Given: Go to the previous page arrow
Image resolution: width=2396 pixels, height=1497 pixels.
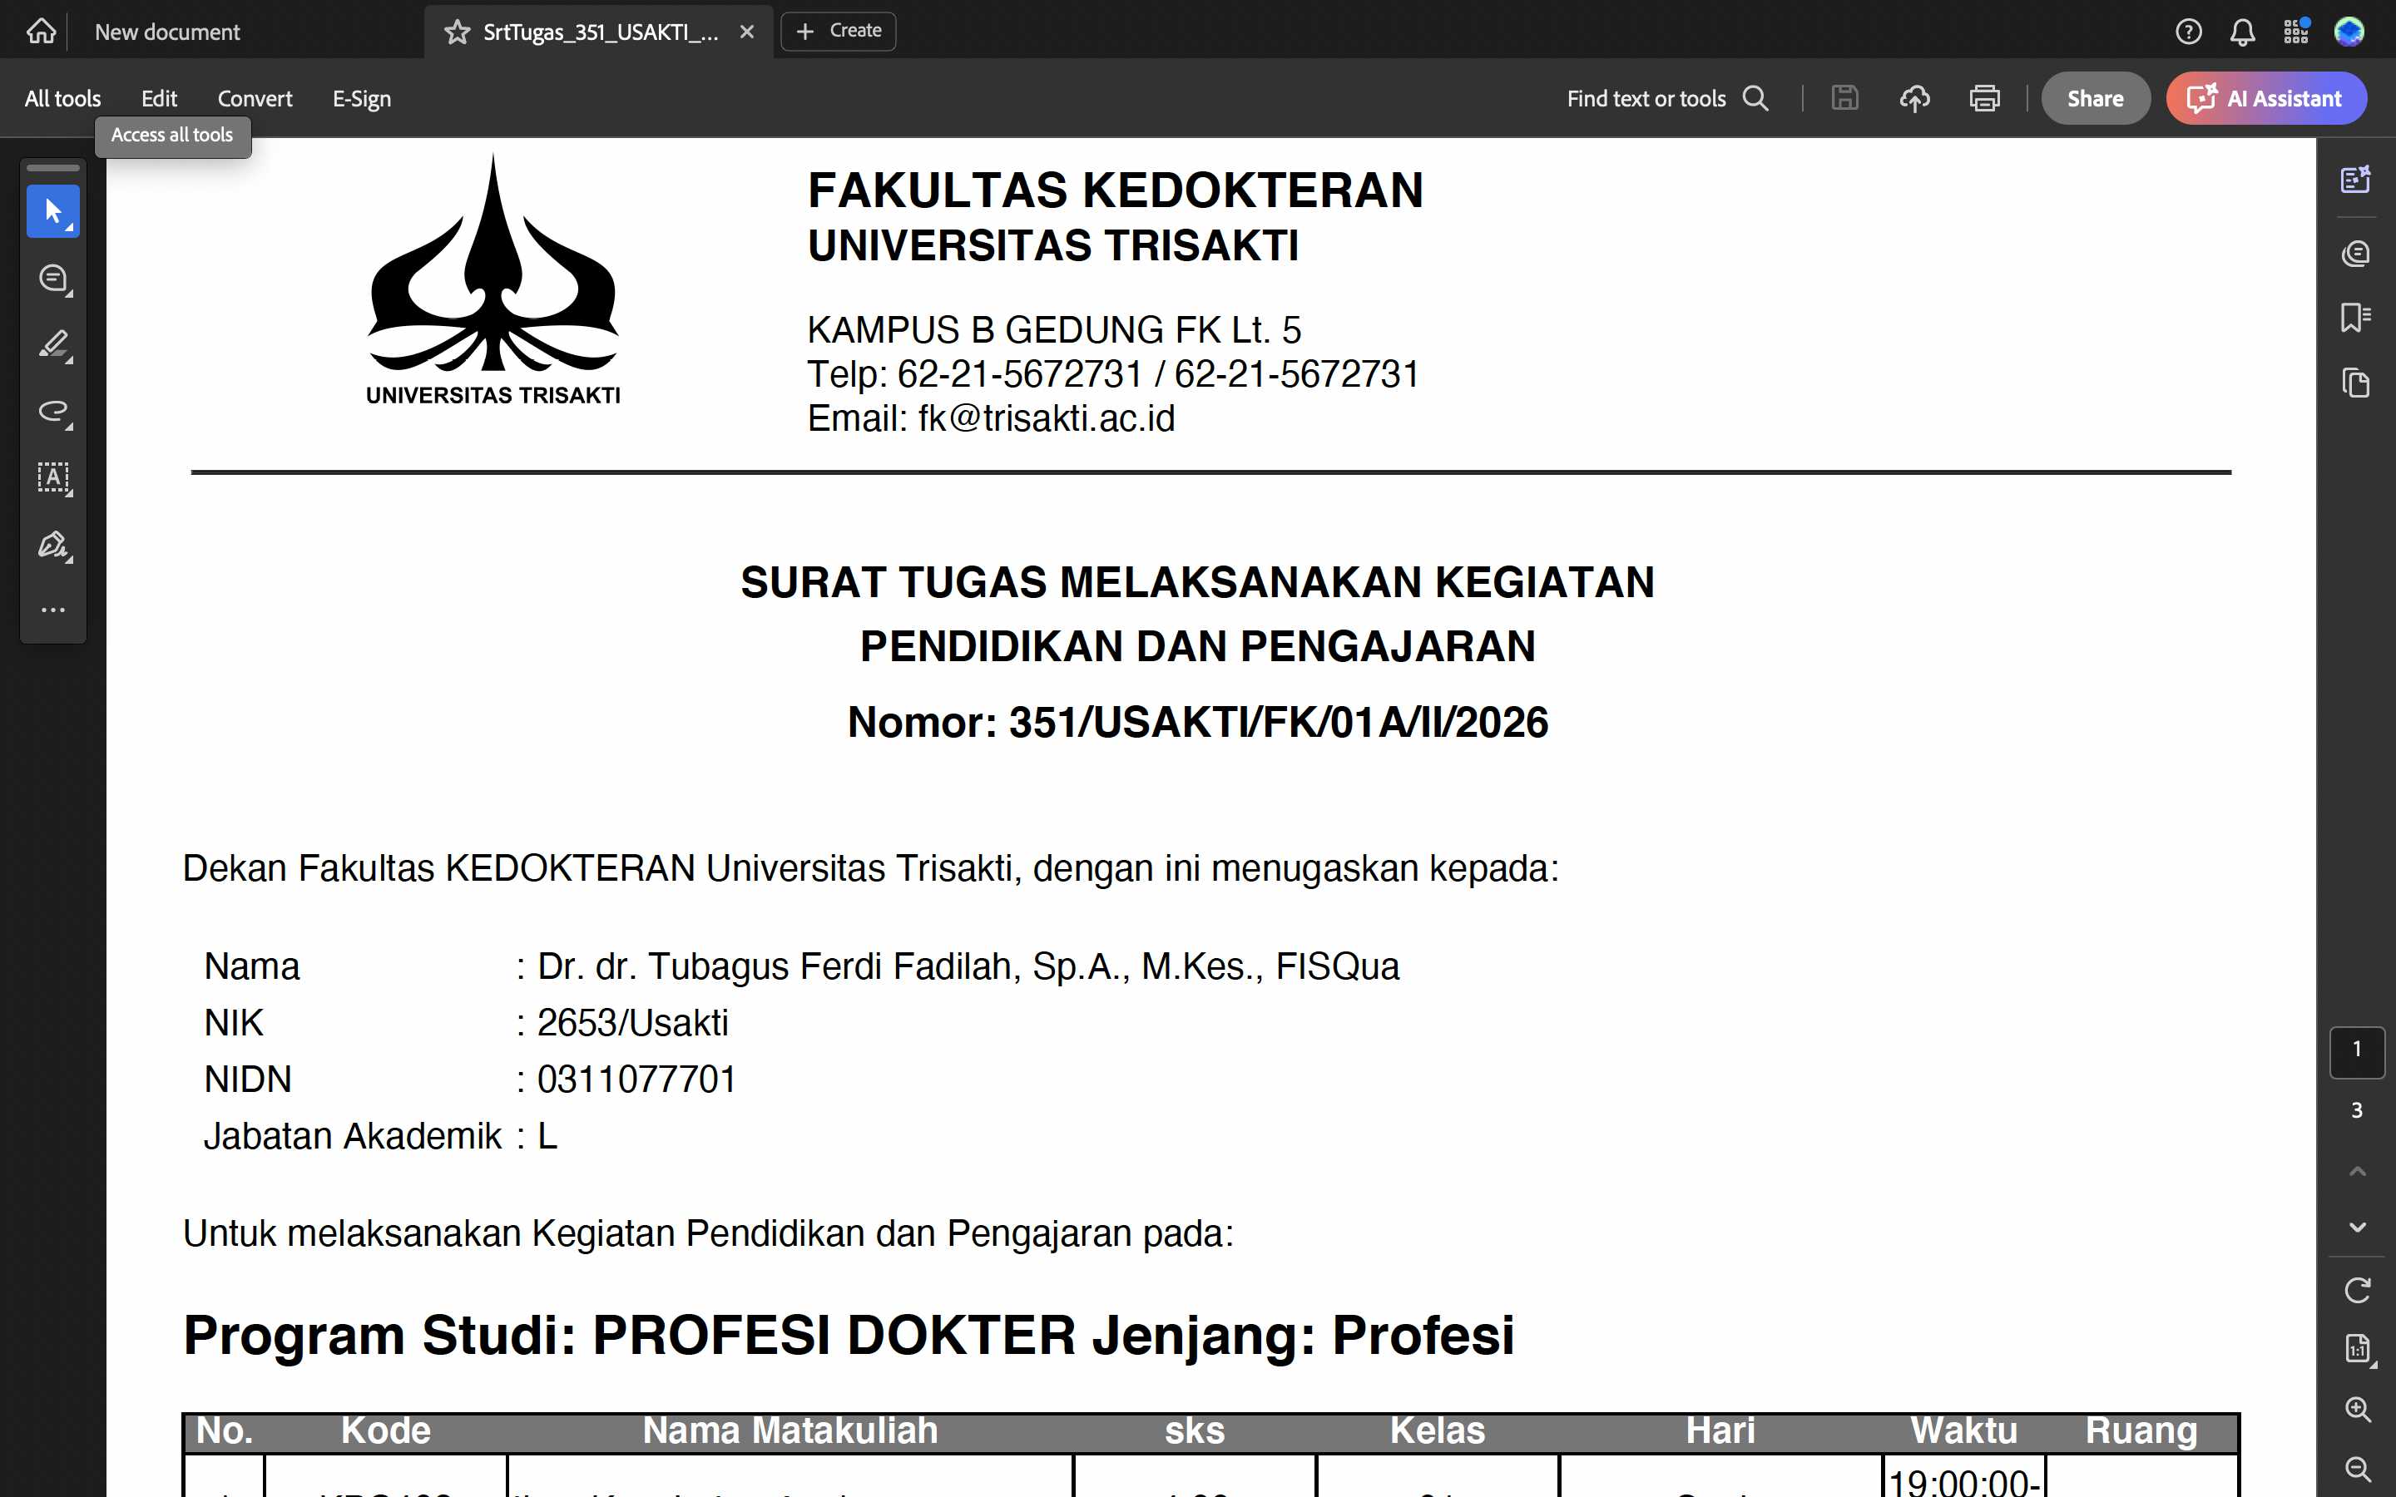Looking at the screenshot, I should (x=2358, y=1171).
